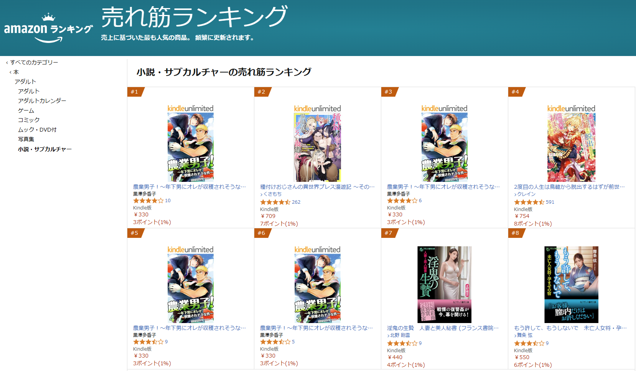Screen dimensions: 636x371
Task: Click the #7 book cover thumbnail
Action: (444, 285)
